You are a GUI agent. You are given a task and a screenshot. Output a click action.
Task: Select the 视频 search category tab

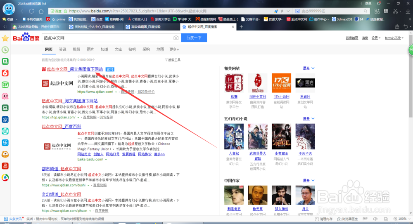[x=76, y=49]
